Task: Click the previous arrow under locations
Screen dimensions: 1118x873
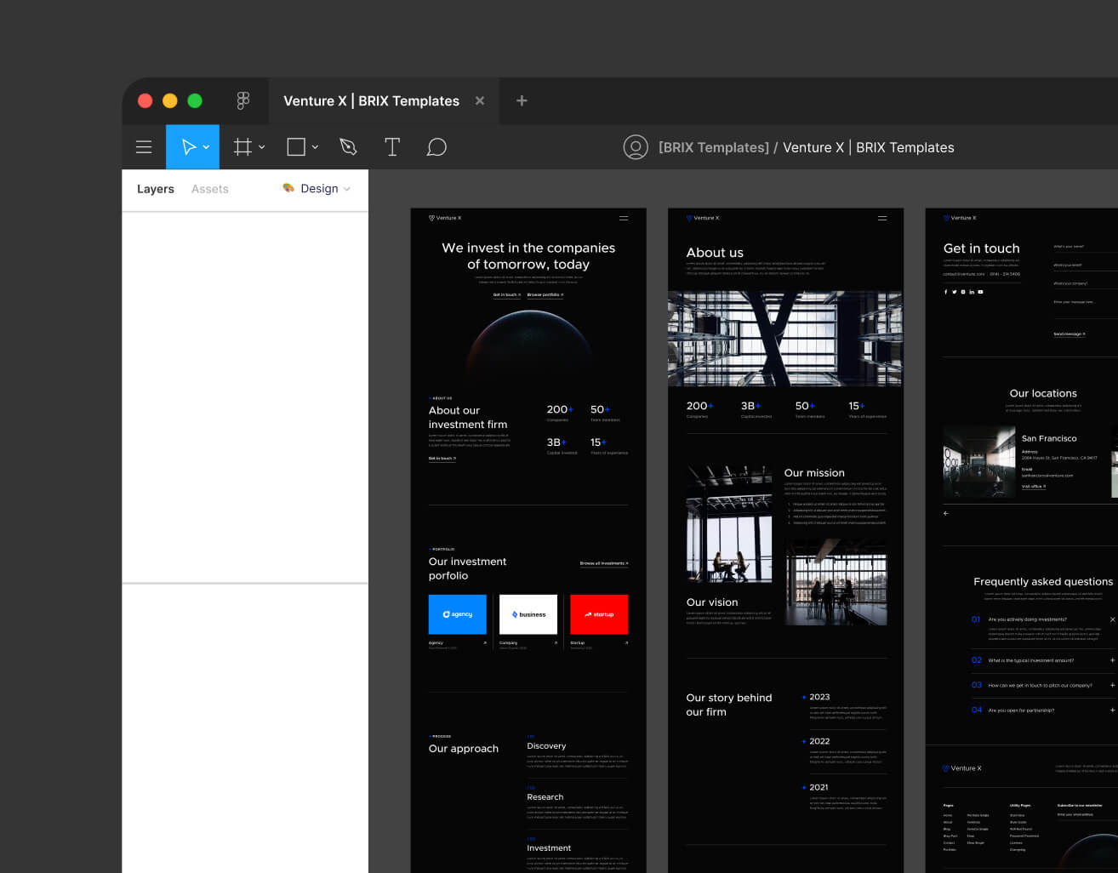Action: 946,513
